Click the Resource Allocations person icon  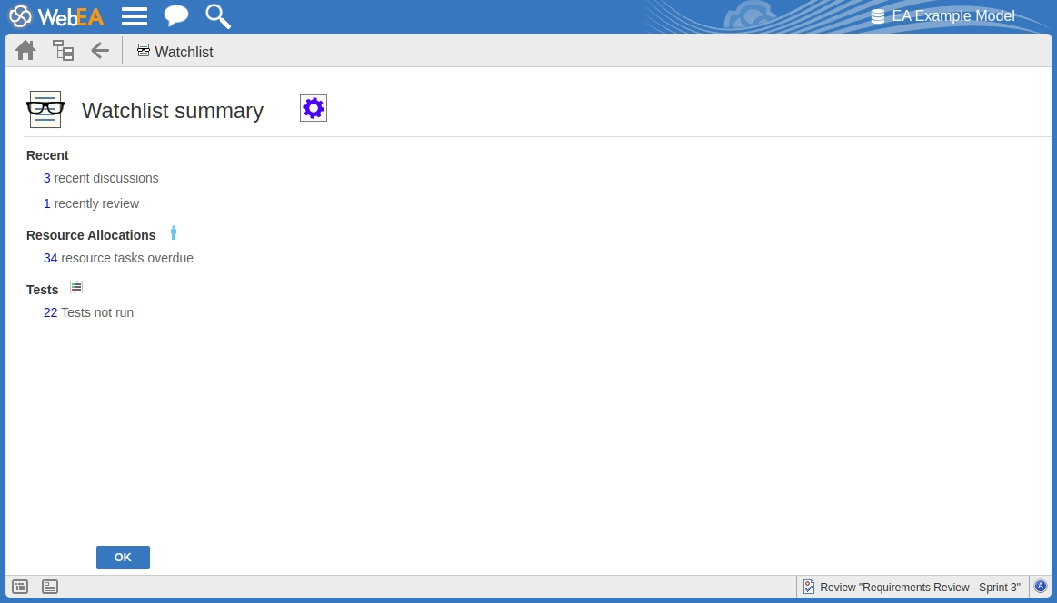174,233
